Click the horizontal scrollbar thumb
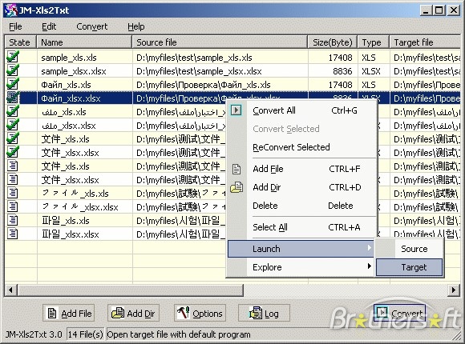This screenshot has width=465, height=344. pos(131,290)
